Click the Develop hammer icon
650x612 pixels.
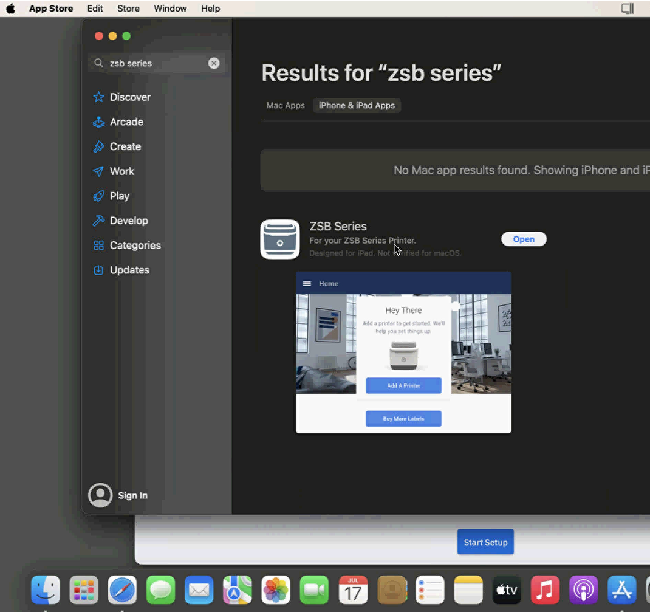(x=98, y=221)
